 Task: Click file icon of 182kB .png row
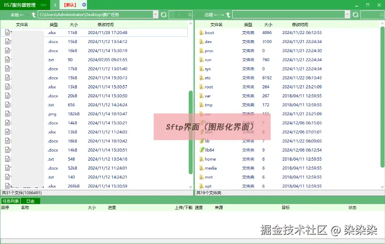8,114
